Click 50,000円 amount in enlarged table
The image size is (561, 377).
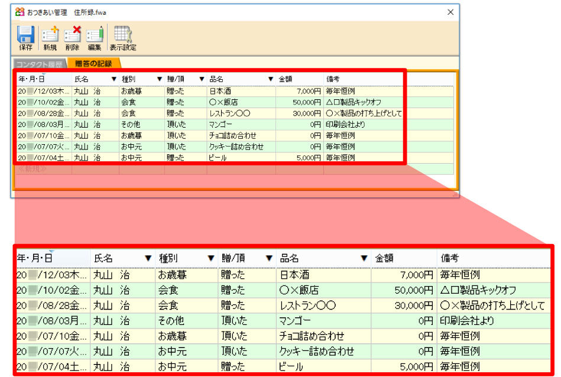click(414, 290)
